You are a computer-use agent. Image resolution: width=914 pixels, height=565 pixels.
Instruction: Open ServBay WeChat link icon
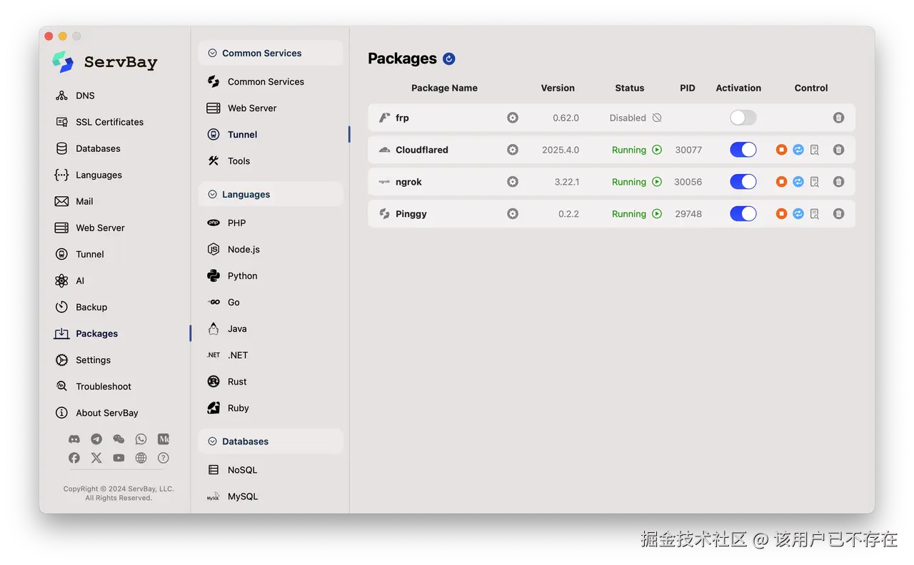click(119, 439)
